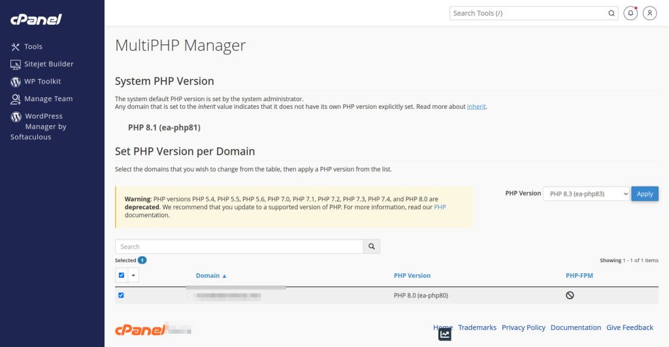Screen dimensions: 669x347
Task: Expand the selection options caret
Action: [133, 275]
